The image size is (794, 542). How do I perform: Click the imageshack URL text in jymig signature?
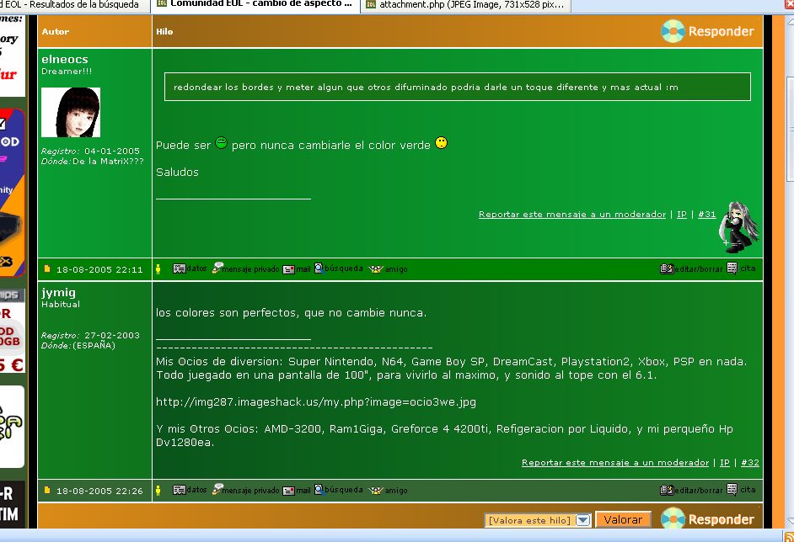[x=316, y=402]
